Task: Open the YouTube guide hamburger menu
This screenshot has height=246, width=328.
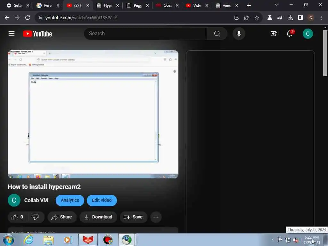Action: coord(12,33)
